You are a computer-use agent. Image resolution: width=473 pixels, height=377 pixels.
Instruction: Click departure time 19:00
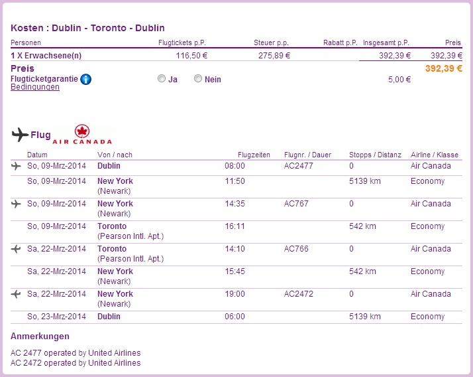coord(235,294)
